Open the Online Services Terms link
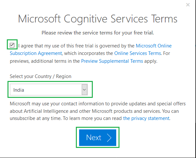The width and height of the screenshot is (196, 158). coord(137,53)
